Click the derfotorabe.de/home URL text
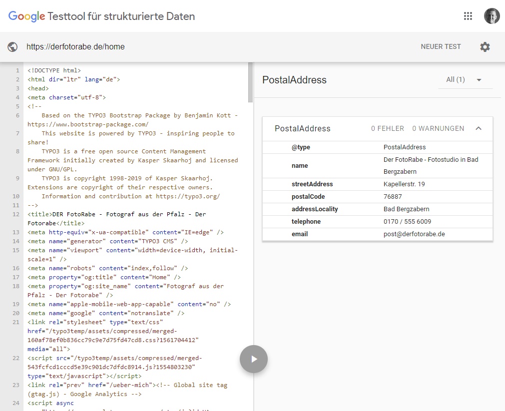The height and width of the screenshot is (411, 505). 75,47
